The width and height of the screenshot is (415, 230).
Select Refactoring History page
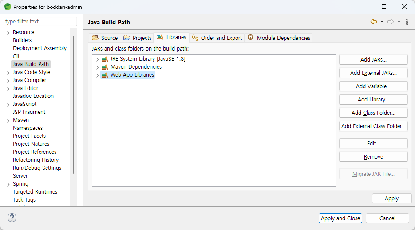tap(36, 160)
